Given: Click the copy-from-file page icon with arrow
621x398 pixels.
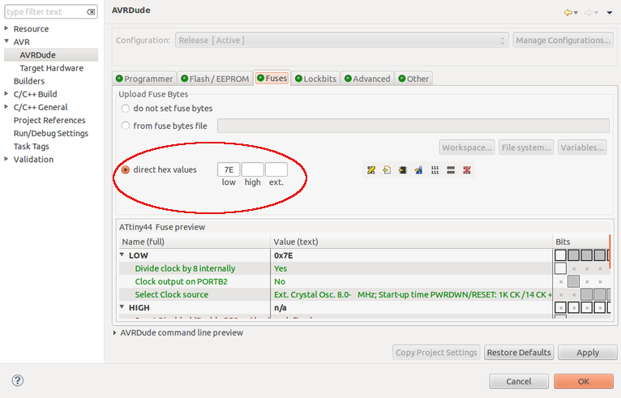Looking at the screenshot, I should coord(387,170).
